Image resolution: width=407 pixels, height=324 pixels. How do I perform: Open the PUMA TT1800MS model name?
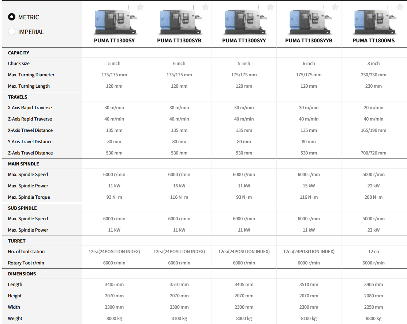tap(373, 41)
